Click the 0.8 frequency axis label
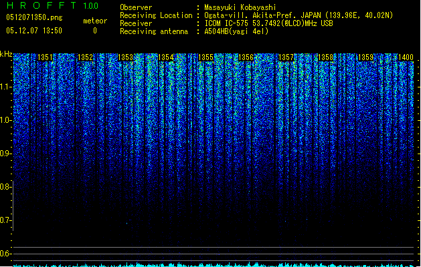This screenshot has width=421, height=267. [5, 187]
